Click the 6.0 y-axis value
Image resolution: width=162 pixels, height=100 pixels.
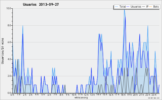pos(9,42)
